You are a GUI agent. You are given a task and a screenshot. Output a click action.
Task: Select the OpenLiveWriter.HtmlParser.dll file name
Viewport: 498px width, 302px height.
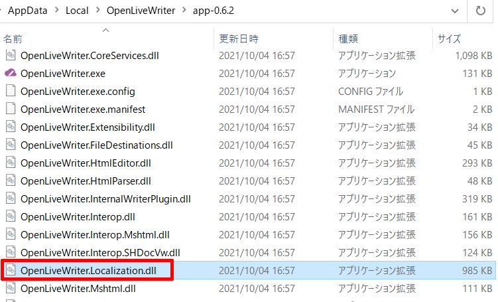coord(86,181)
